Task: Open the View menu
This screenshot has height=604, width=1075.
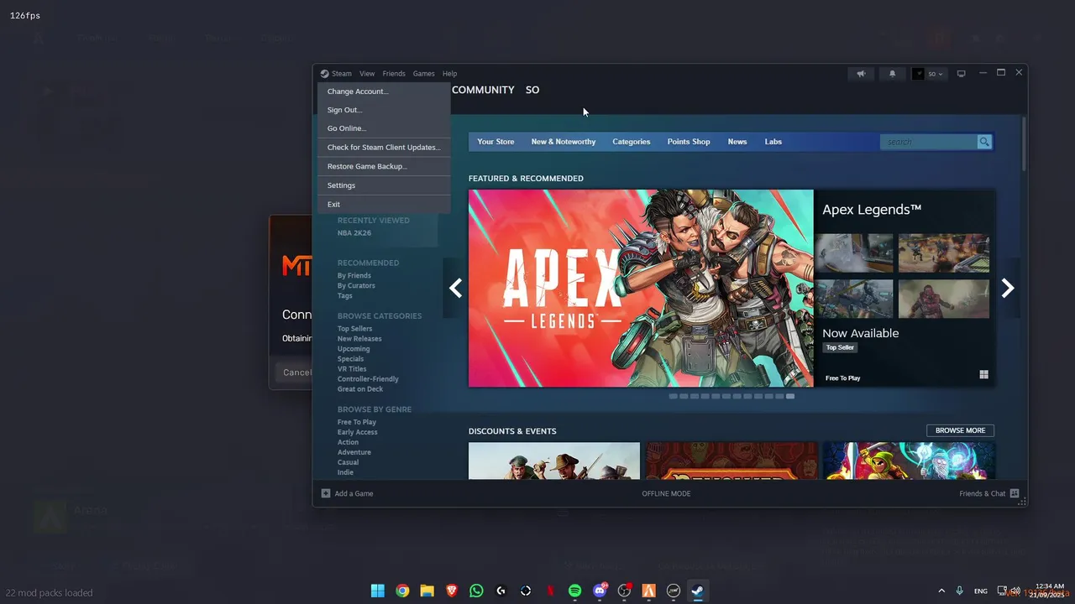Action: [367, 74]
